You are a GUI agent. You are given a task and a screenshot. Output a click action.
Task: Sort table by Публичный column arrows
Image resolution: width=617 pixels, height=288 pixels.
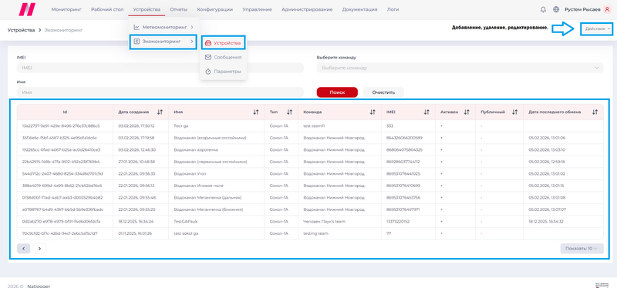click(514, 112)
